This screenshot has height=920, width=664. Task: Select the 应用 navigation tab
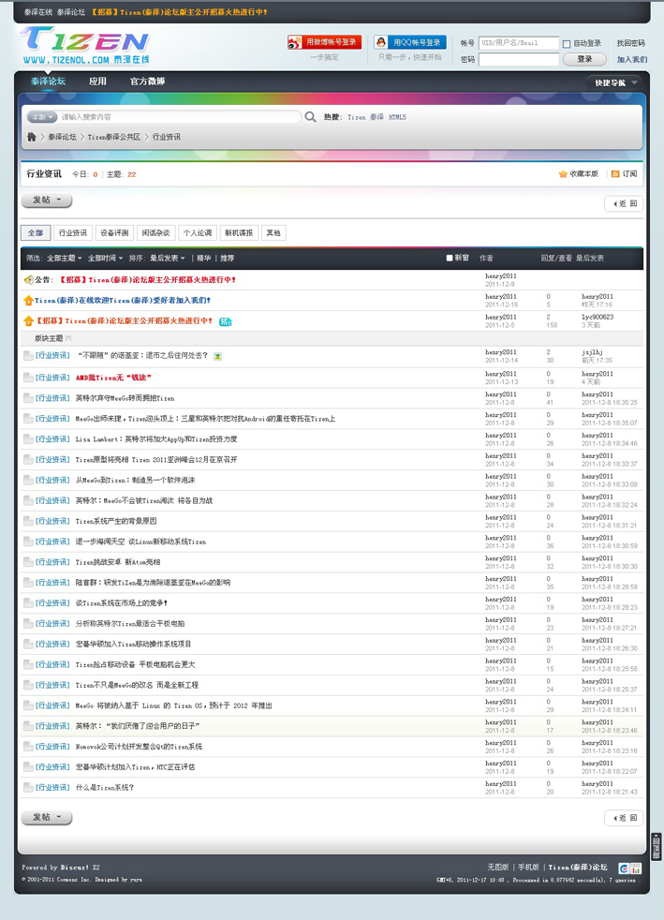click(x=97, y=82)
